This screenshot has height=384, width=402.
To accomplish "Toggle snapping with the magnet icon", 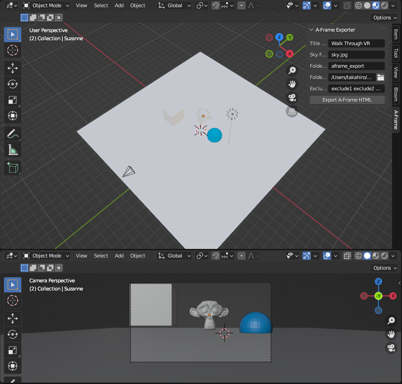I will point(215,5).
